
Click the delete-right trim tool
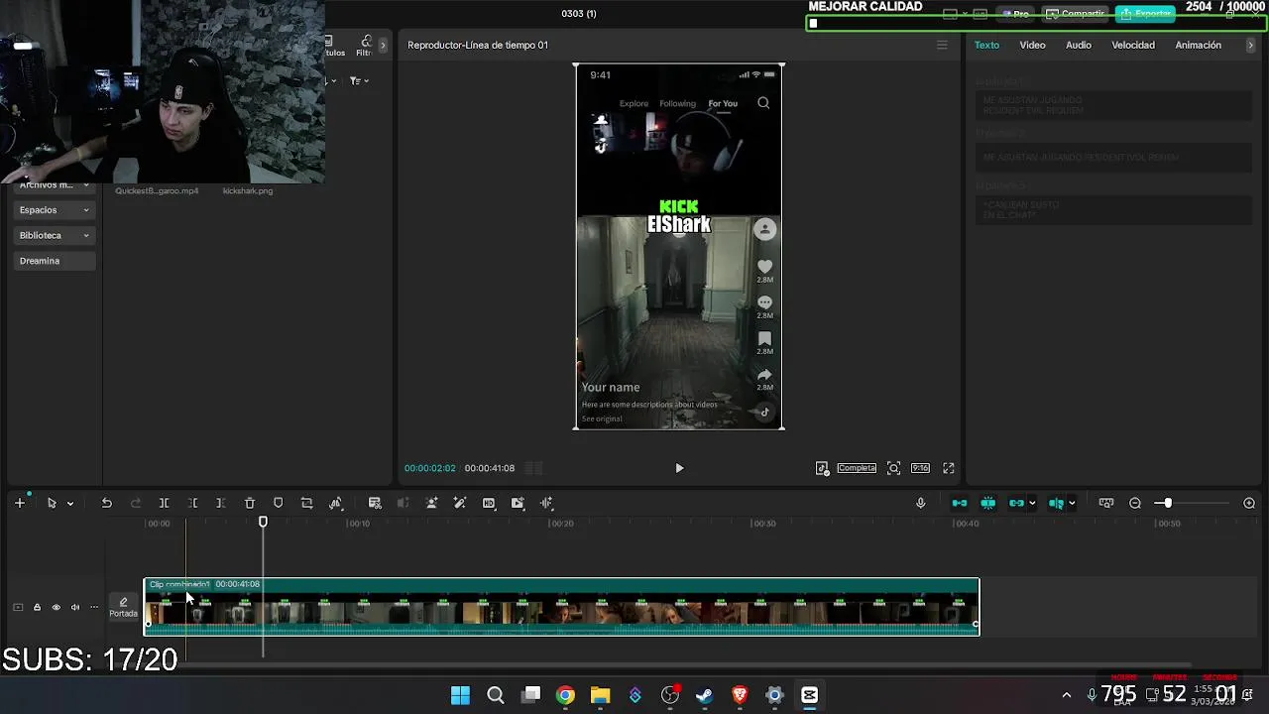point(220,503)
